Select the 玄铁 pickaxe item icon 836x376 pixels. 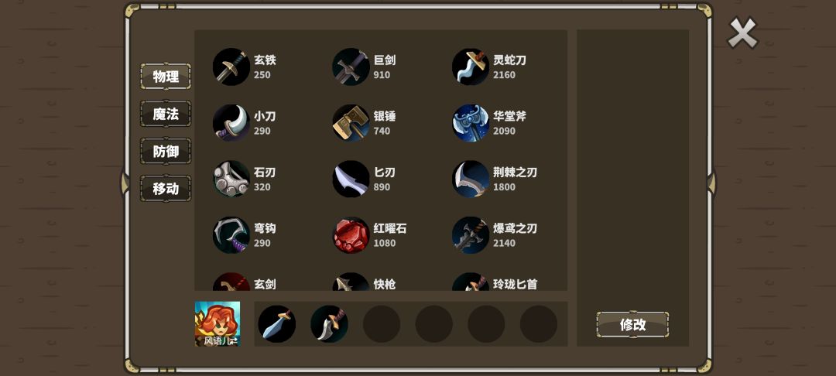[231, 67]
